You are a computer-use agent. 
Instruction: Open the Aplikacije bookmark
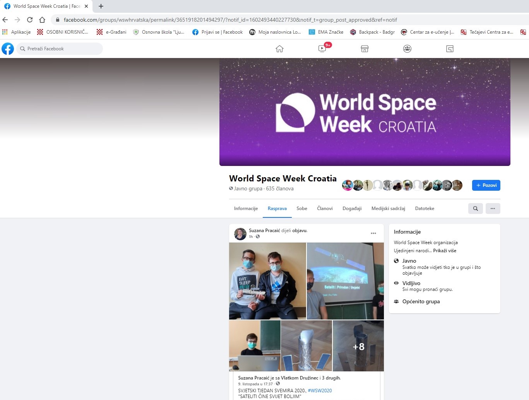pyautogui.click(x=16, y=32)
